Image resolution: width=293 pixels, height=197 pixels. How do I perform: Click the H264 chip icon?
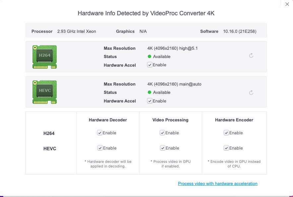click(44, 57)
